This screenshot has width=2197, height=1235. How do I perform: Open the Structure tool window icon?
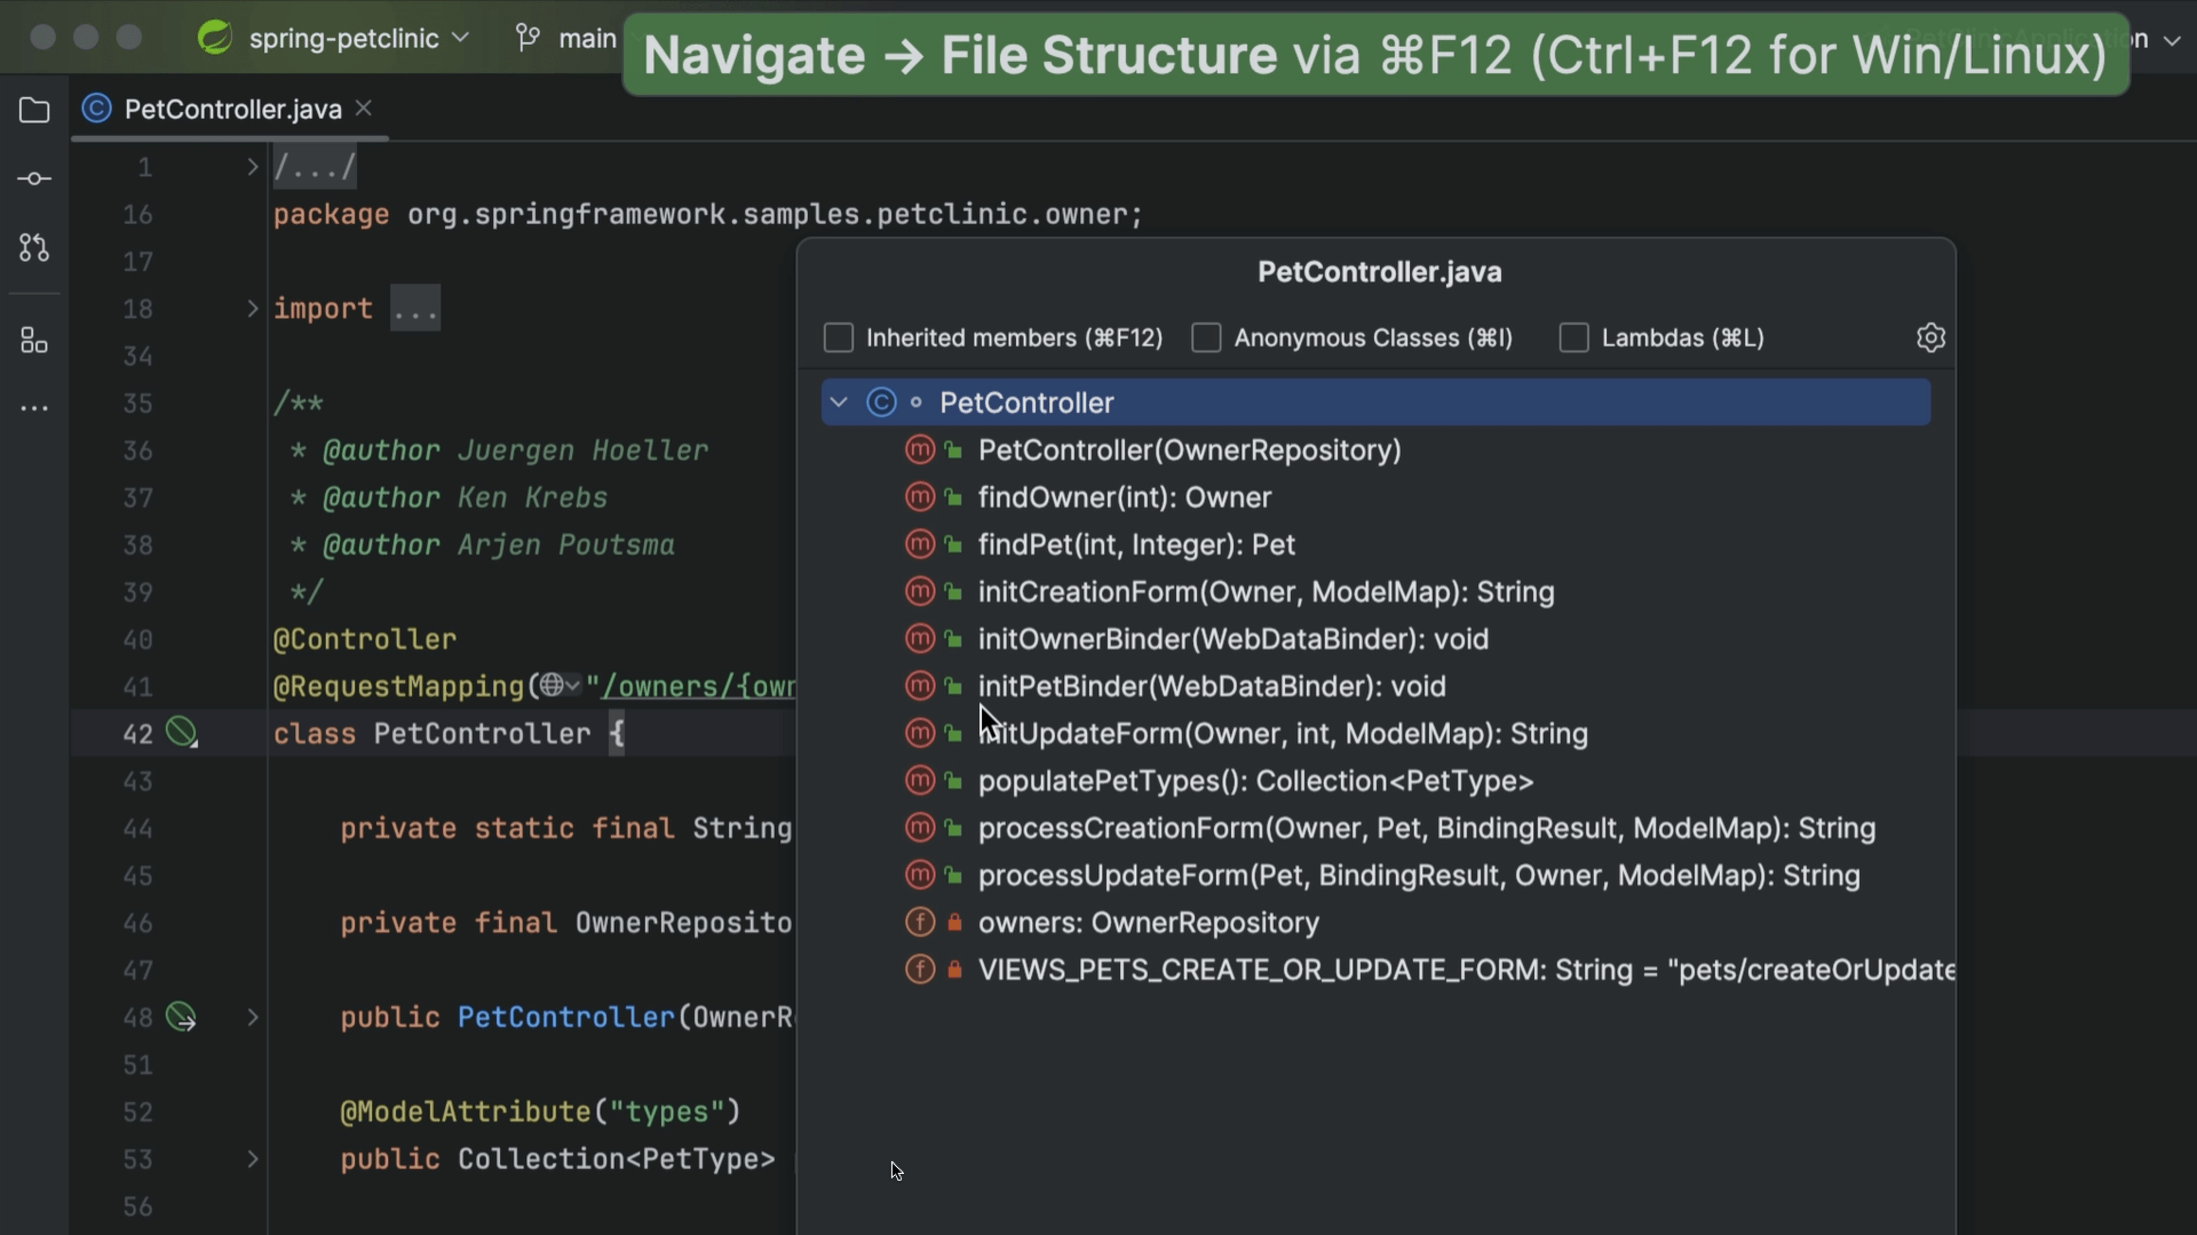click(x=34, y=340)
